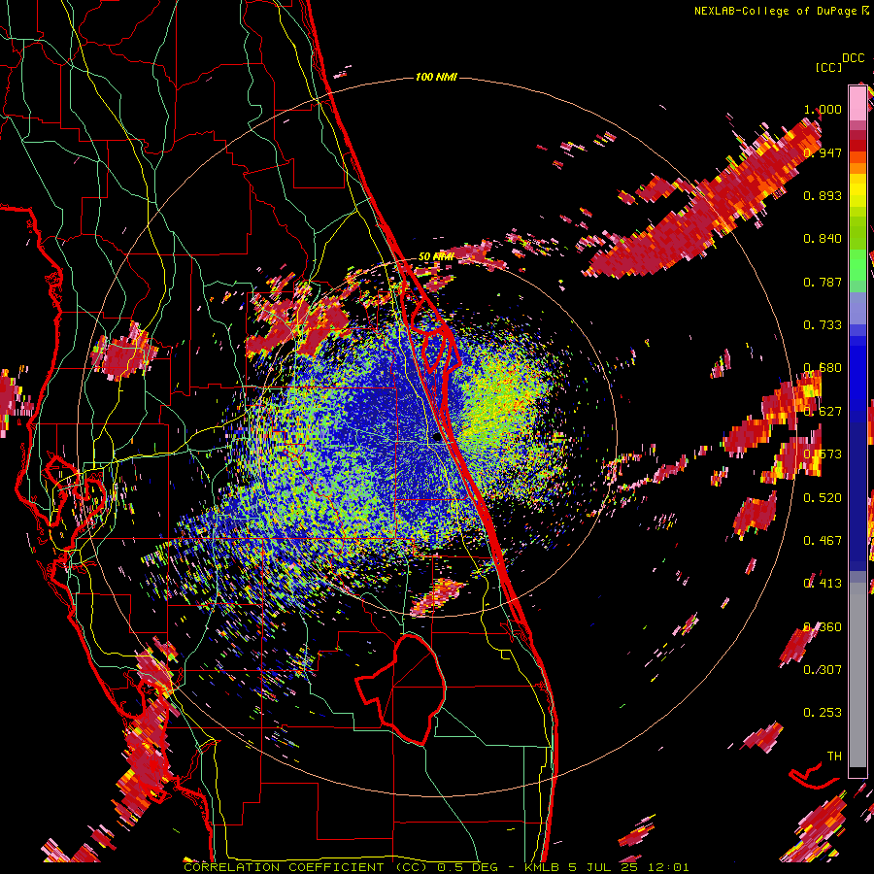Image resolution: width=874 pixels, height=874 pixels.
Task: Click the TH threshold label
Action: tap(834, 756)
